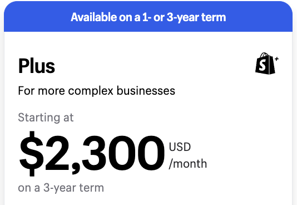297x205 pixels.
Task: Click the USD currency label
Action: pos(180,147)
